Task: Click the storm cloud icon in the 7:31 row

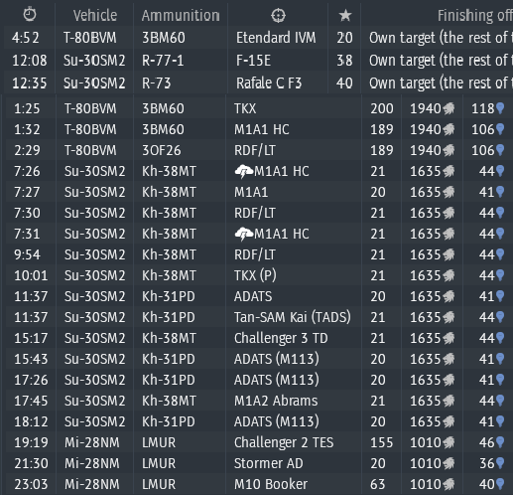Action: (x=244, y=234)
